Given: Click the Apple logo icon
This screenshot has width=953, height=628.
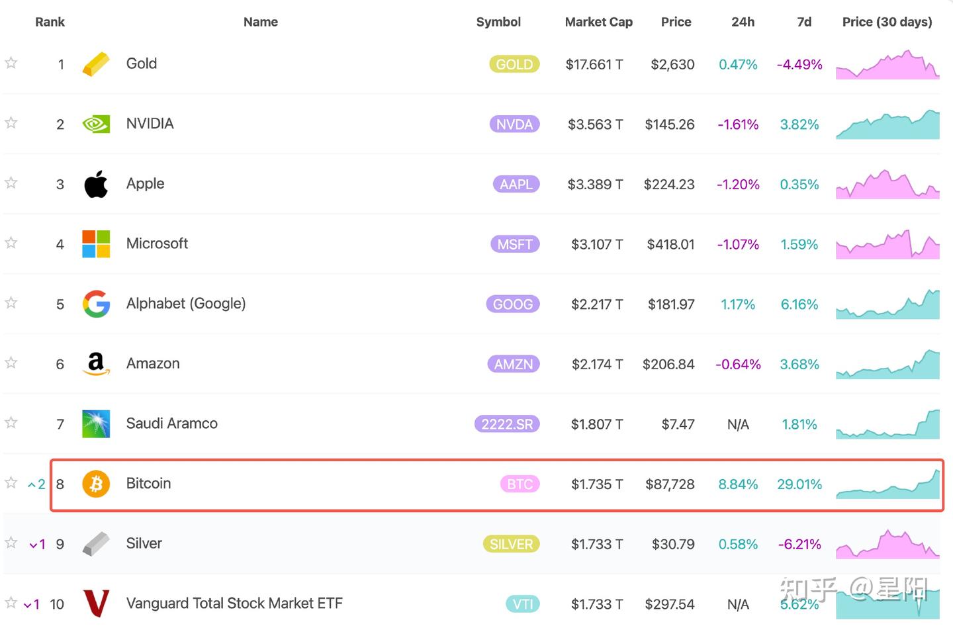Looking at the screenshot, I should [x=96, y=184].
